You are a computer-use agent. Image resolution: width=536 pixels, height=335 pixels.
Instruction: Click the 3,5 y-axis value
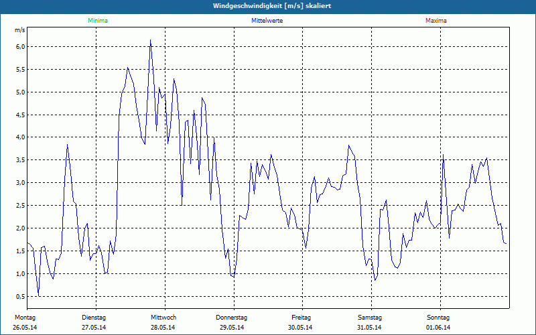pyautogui.click(x=21, y=160)
